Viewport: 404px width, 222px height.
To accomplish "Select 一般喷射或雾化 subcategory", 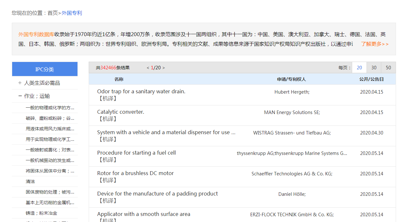I will coord(50,150).
